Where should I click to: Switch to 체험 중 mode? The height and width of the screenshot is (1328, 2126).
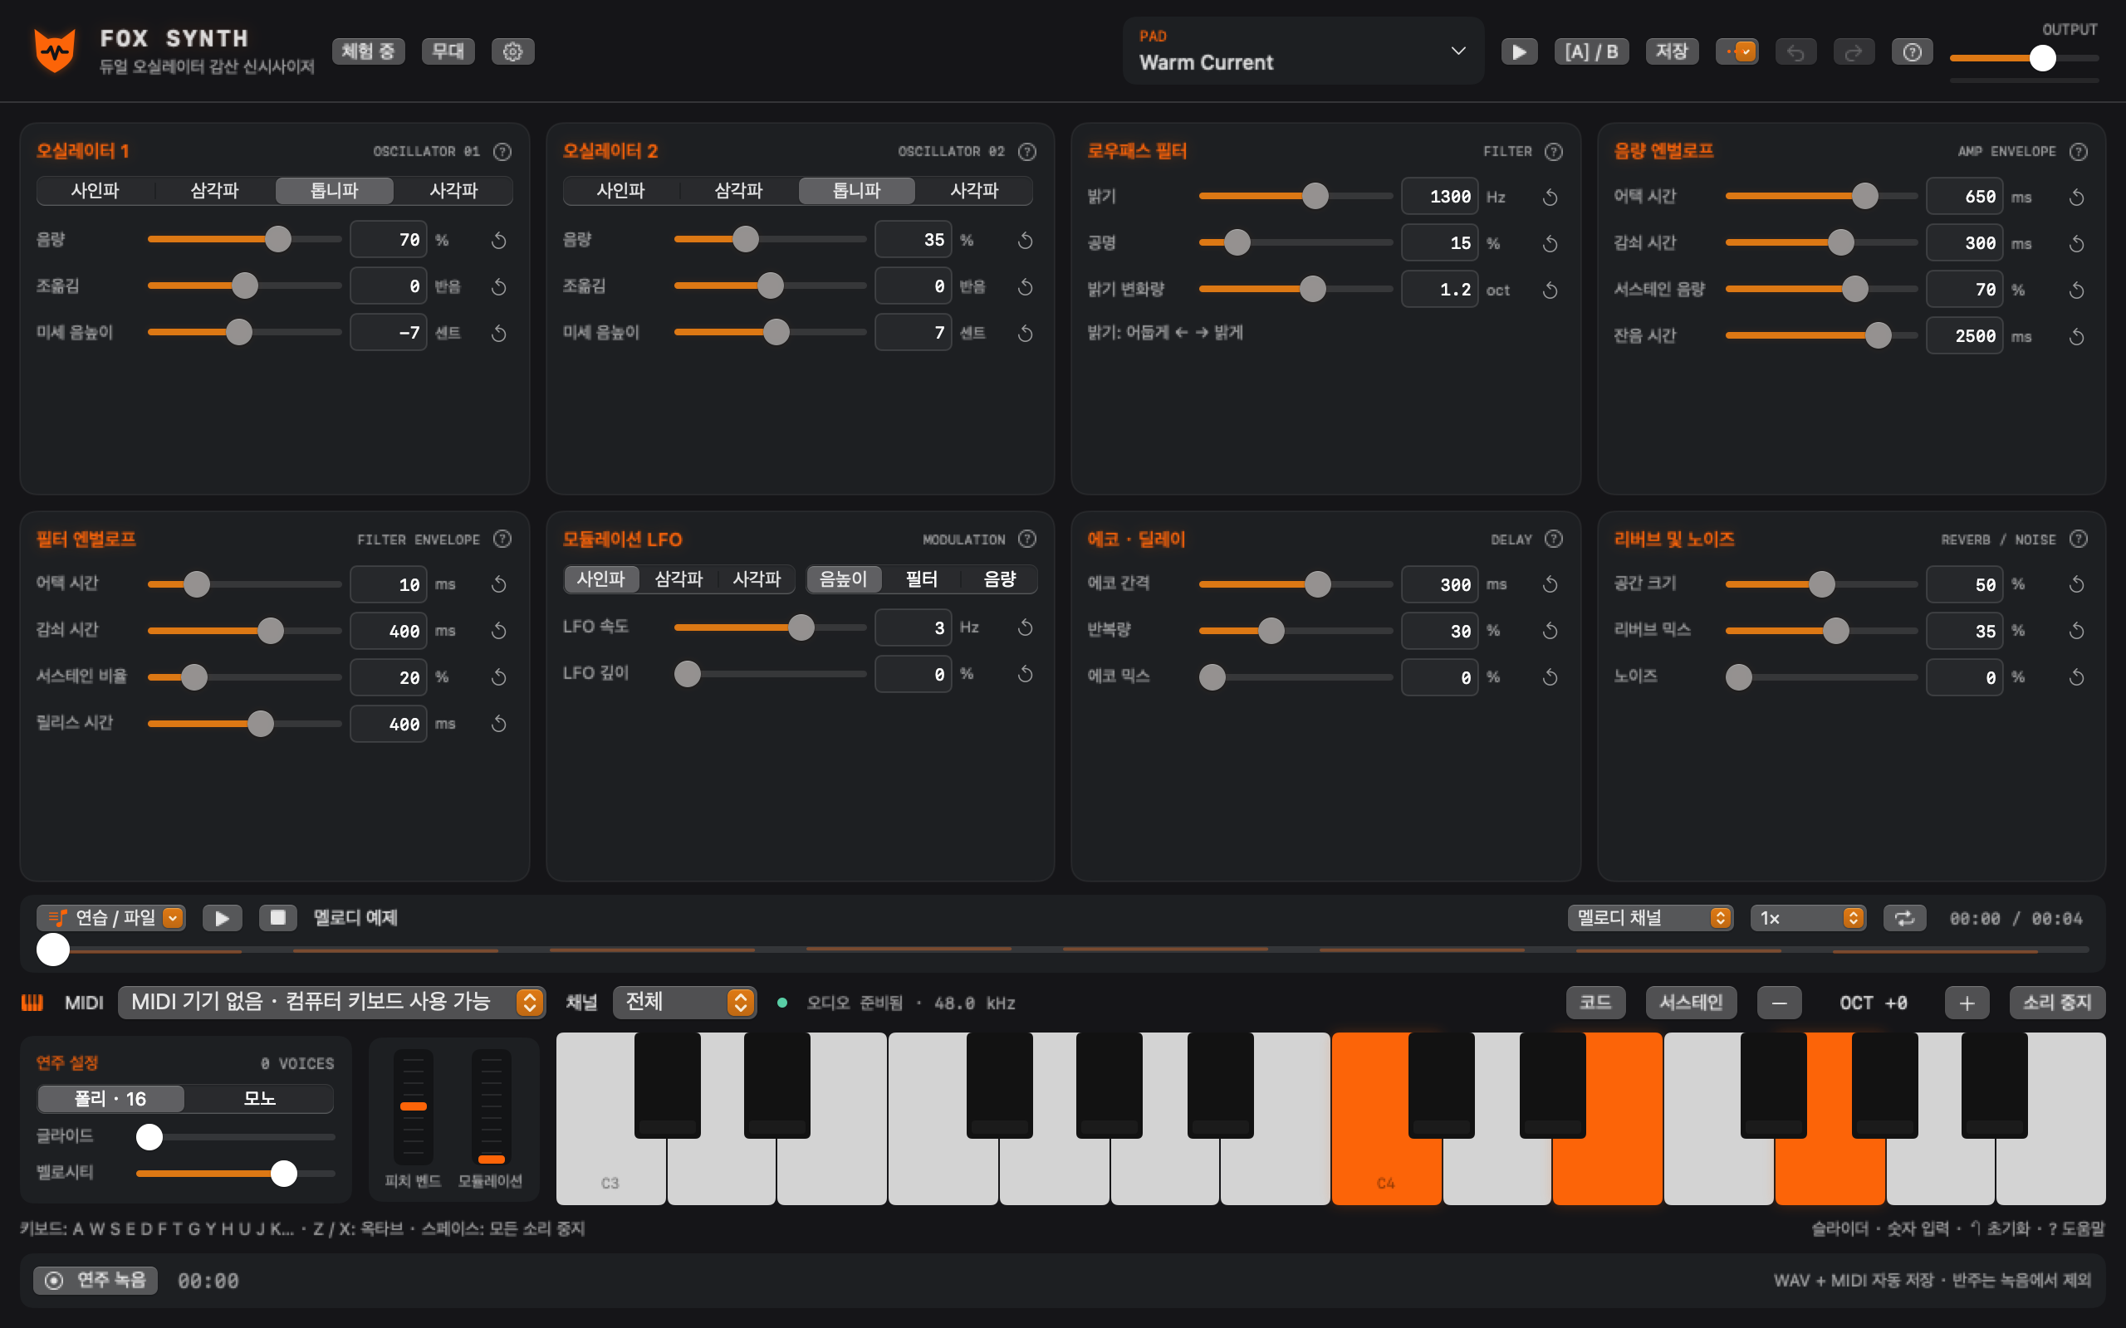[368, 51]
